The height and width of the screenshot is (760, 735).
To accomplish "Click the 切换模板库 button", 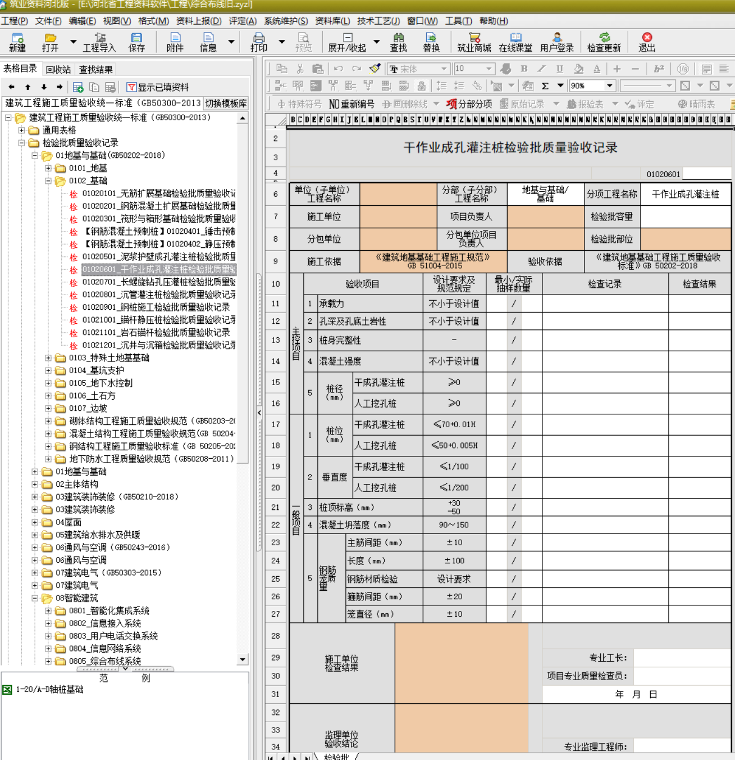I will [x=226, y=103].
